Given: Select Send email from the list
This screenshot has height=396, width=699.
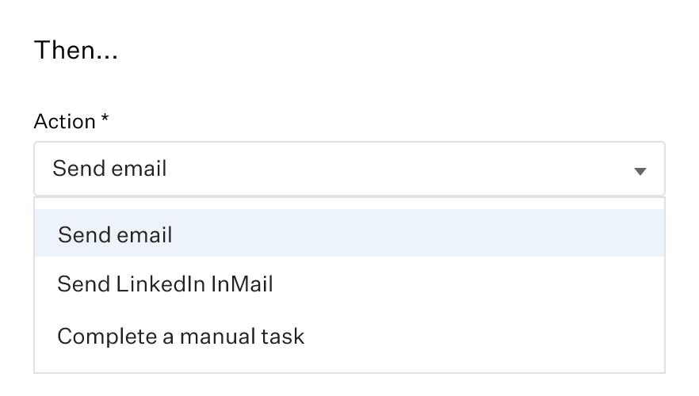Looking at the screenshot, I should (115, 234).
